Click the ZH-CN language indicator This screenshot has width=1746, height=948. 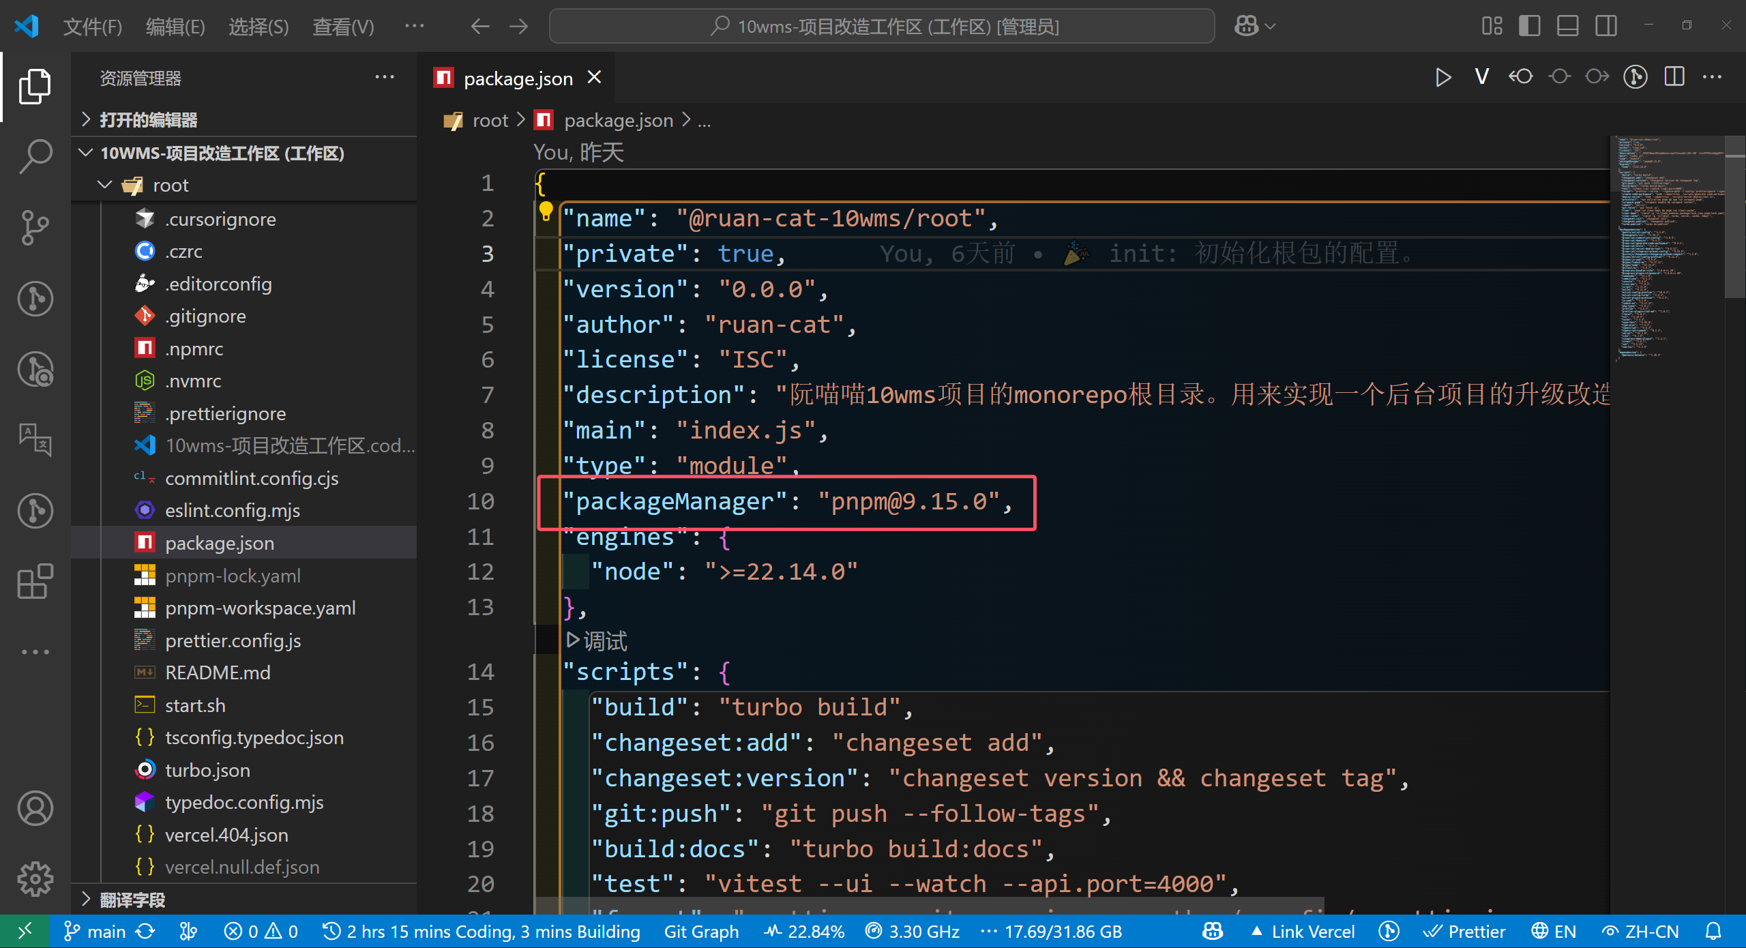(1640, 932)
